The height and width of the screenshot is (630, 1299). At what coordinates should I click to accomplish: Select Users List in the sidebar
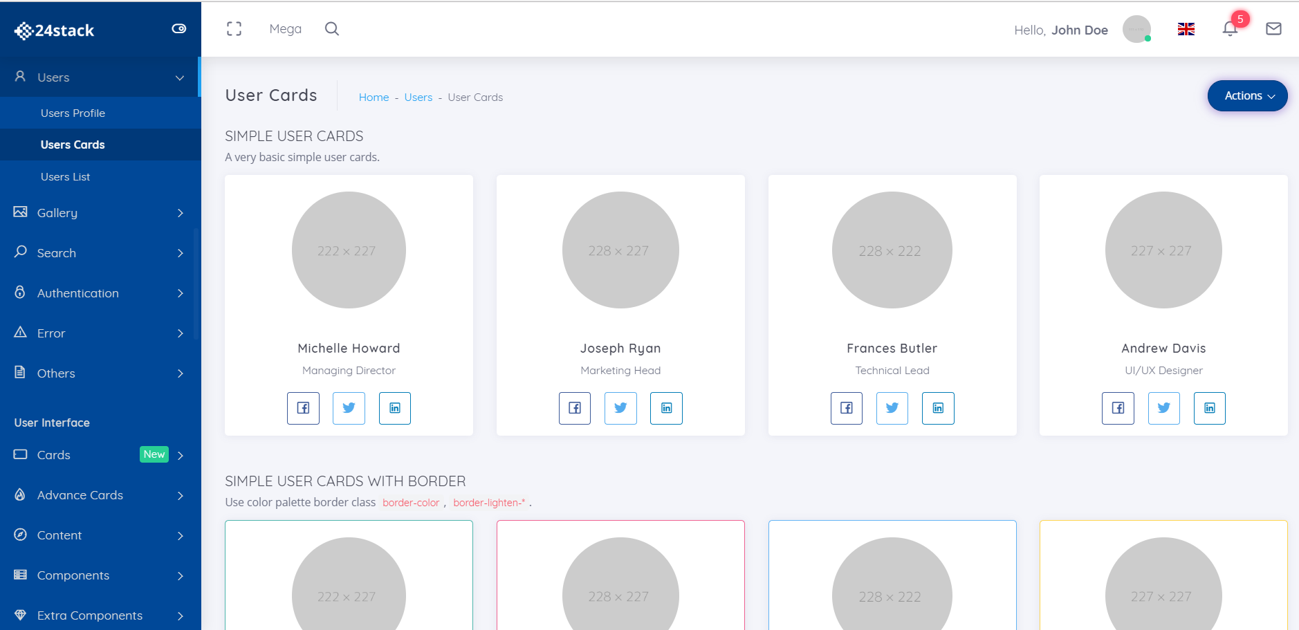(x=65, y=177)
